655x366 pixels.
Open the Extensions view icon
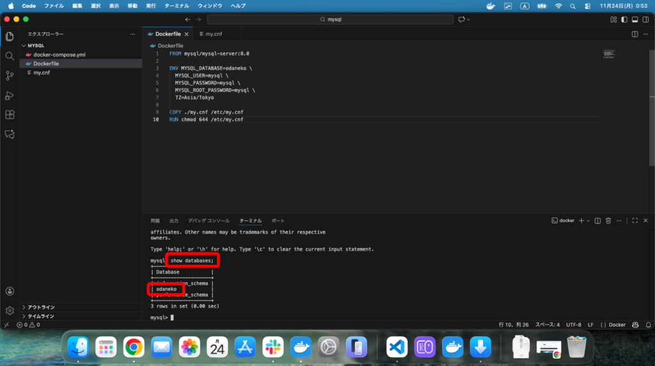(10, 115)
